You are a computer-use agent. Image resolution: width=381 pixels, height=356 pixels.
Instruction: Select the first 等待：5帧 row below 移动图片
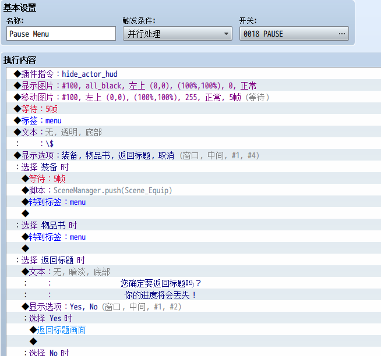[x=194, y=108]
